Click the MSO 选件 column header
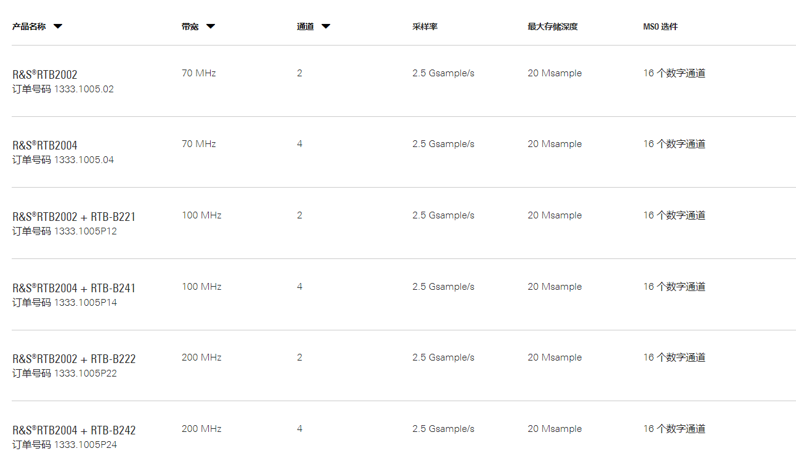 pos(660,26)
